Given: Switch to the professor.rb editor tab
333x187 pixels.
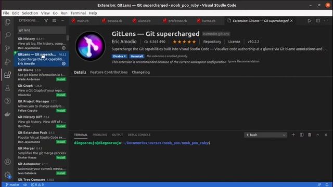Looking at the screenshot, I should (177, 21).
